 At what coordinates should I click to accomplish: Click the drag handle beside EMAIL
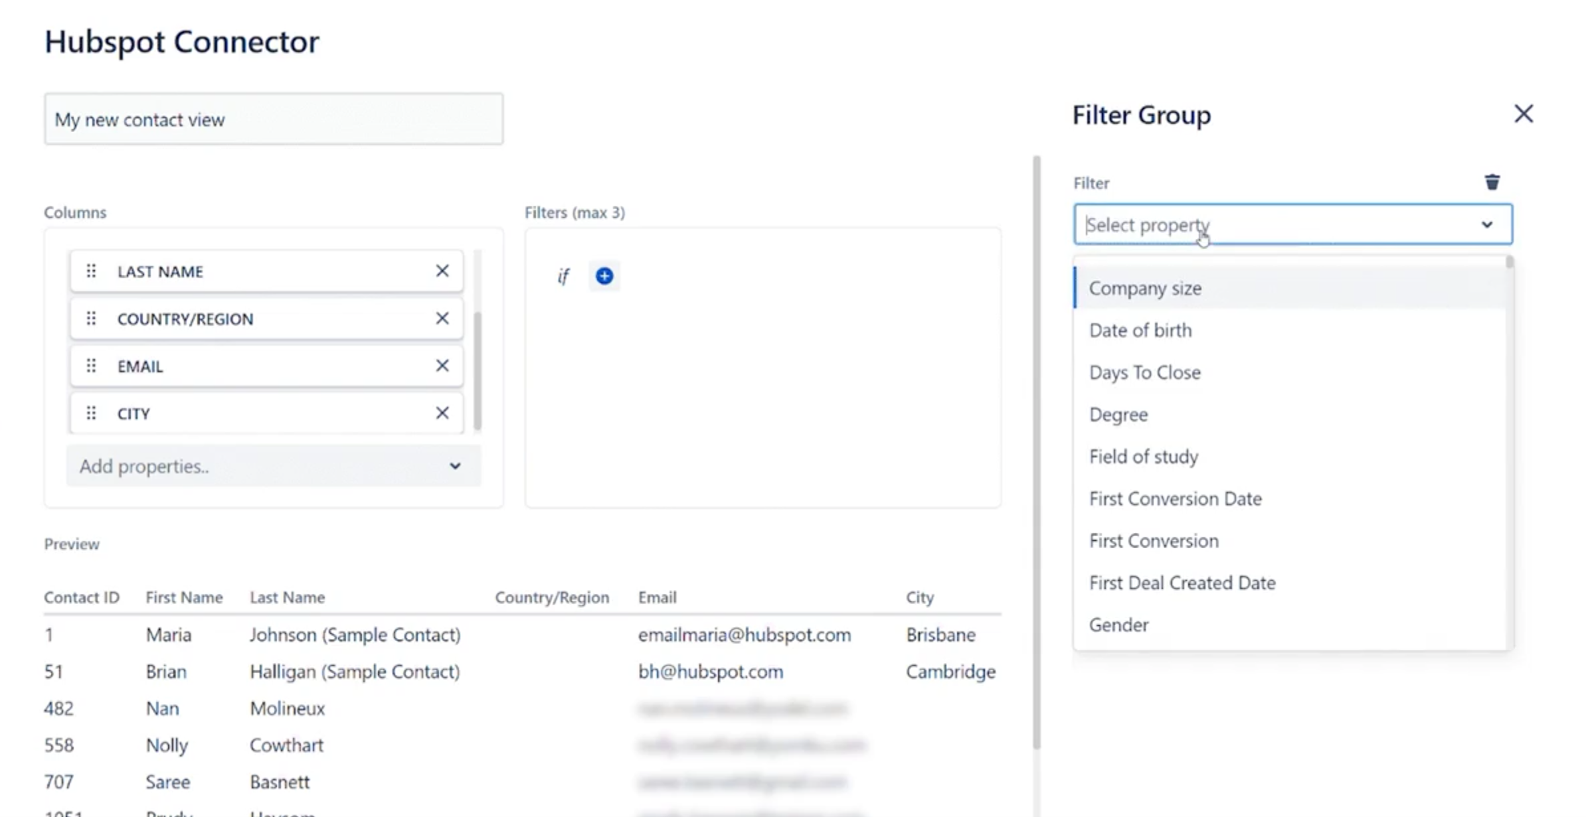91,366
